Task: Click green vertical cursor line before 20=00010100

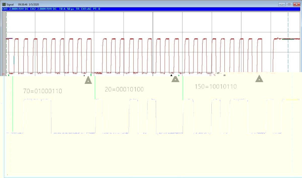Action: tap(95, 88)
